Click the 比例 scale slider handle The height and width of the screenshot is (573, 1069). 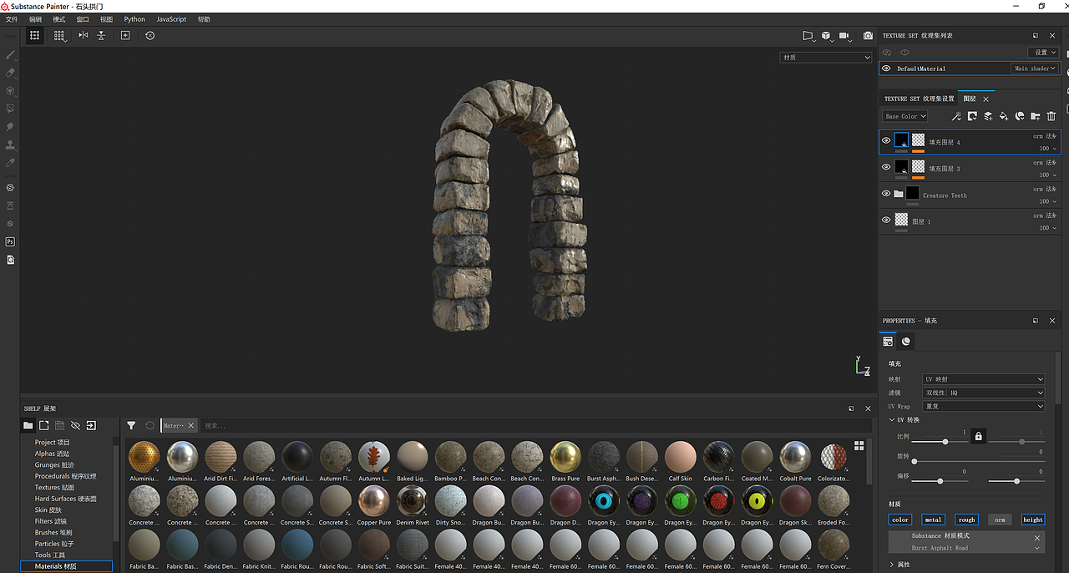tap(945, 441)
